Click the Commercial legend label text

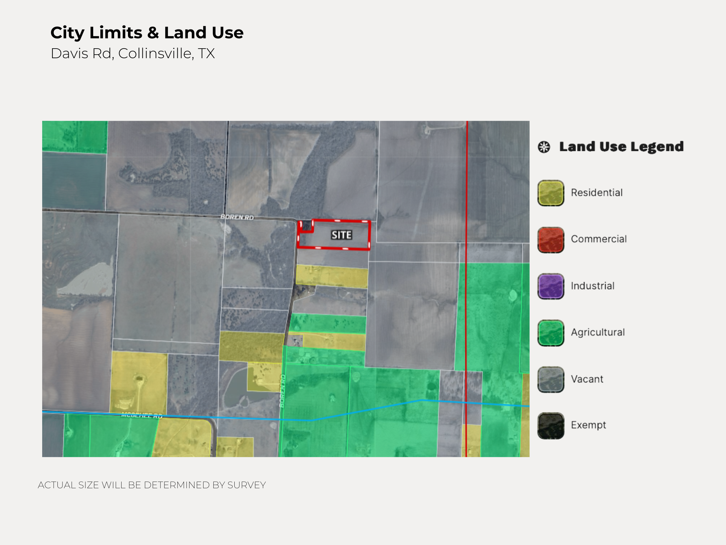599,239
